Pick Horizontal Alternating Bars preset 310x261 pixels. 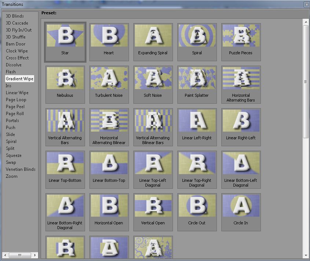pos(241,85)
